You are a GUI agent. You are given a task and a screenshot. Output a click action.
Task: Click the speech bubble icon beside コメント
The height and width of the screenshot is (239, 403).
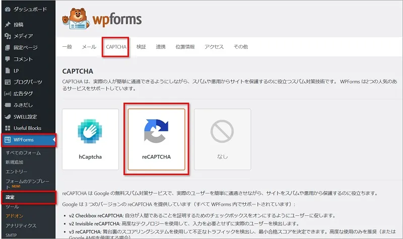[x=7, y=59]
